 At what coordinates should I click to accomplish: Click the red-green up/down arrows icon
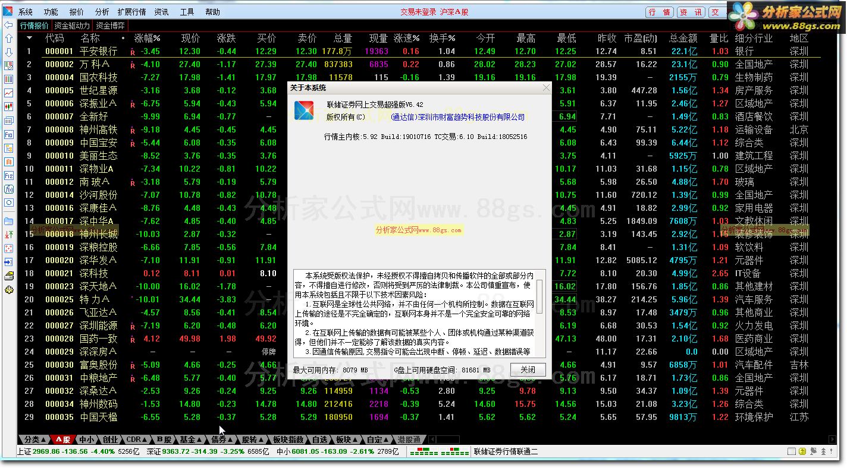click(x=8, y=235)
